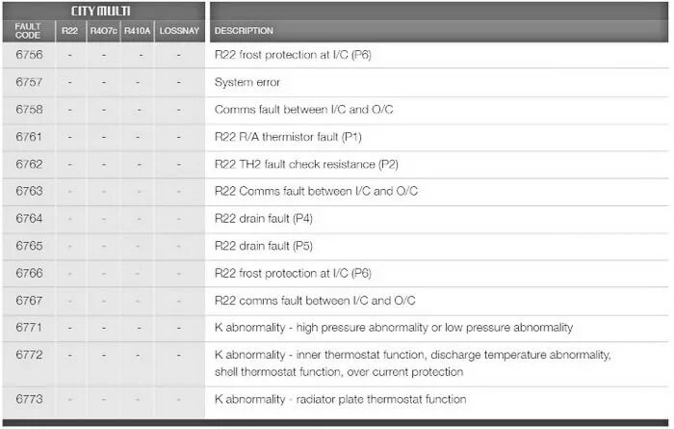This screenshot has width=674, height=429.
Task: Select fault code 6758 row
Action: point(29,110)
